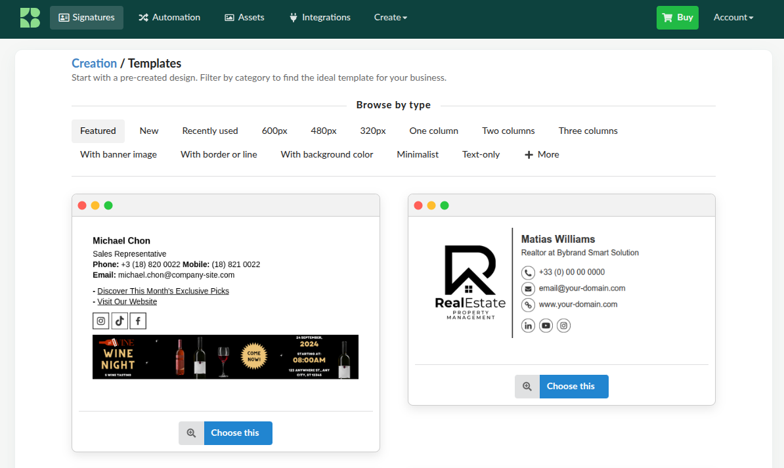The image size is (784, 468).
Task: Click the LinkedIn icon in Matias Williams' signature
Action: tap(528, 326)
